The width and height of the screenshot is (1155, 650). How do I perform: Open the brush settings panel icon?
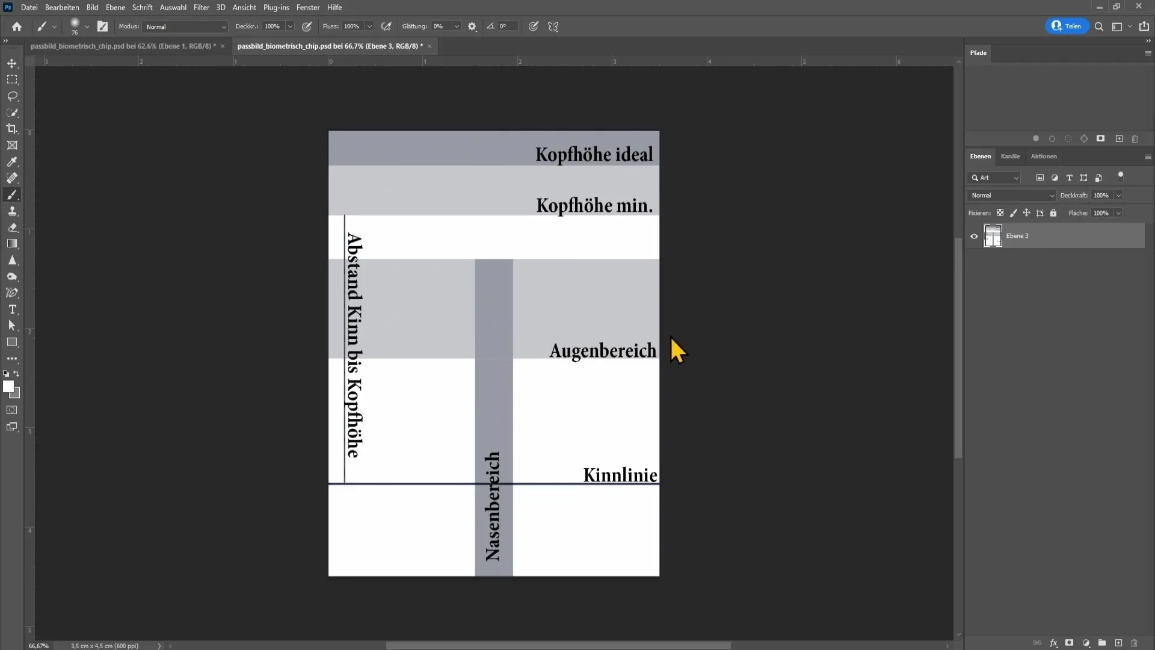103,26
